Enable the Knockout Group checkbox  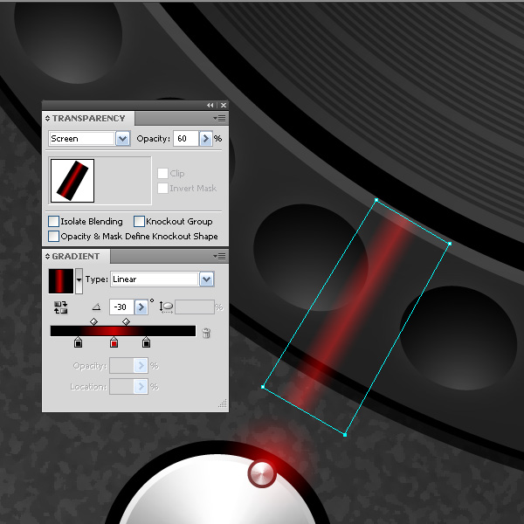tap(139, 221)
